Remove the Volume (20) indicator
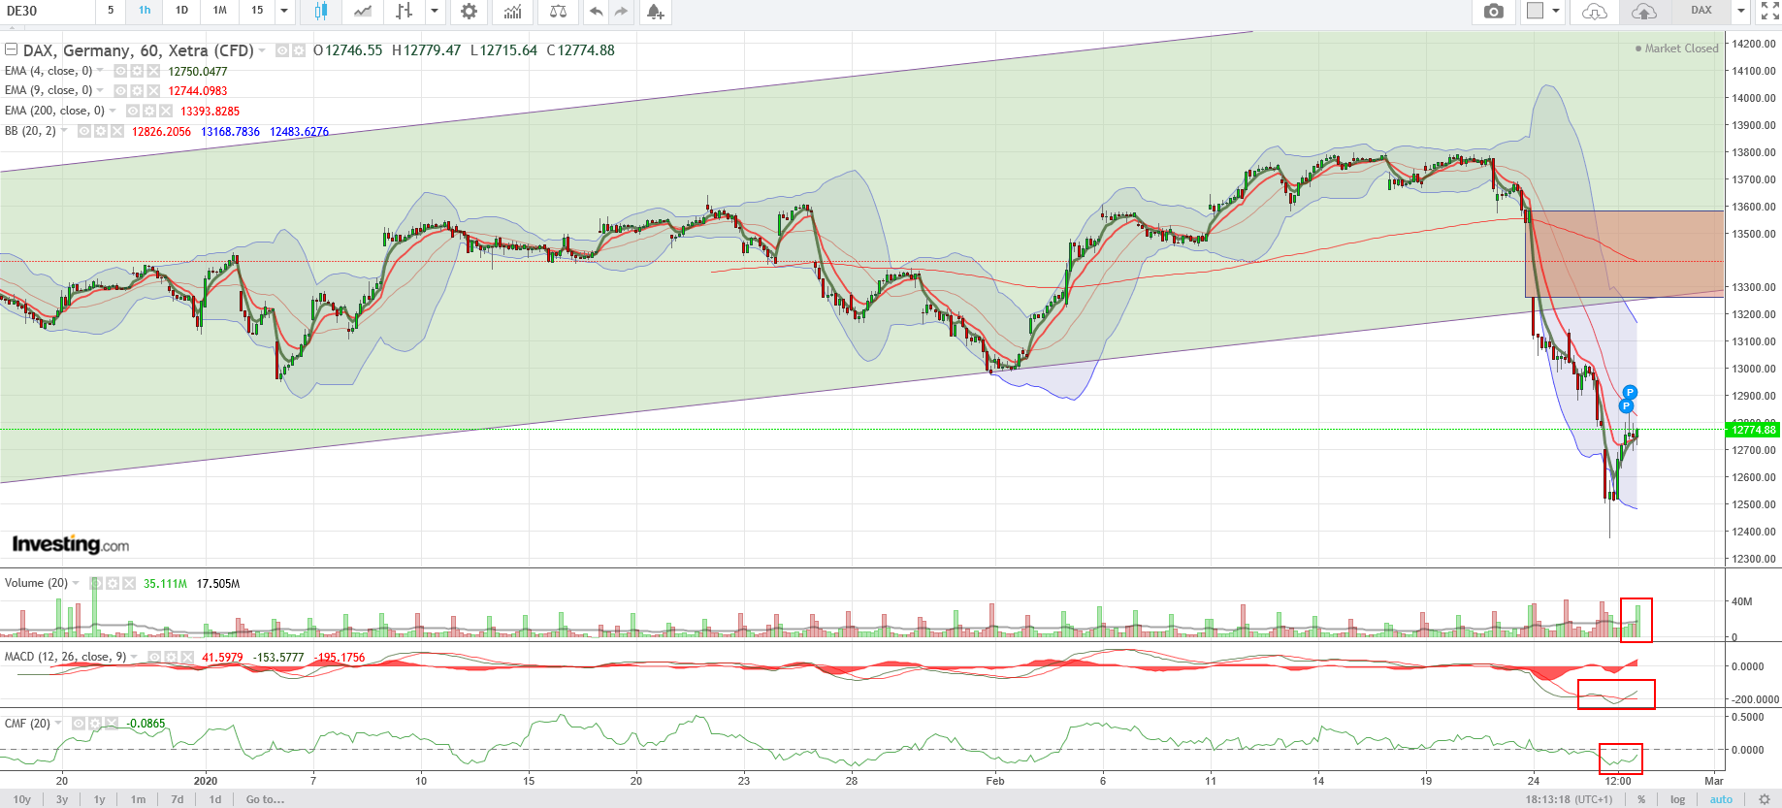 129,583
